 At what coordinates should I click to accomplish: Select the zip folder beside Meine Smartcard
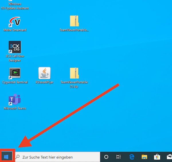click(x=74, y=21)
